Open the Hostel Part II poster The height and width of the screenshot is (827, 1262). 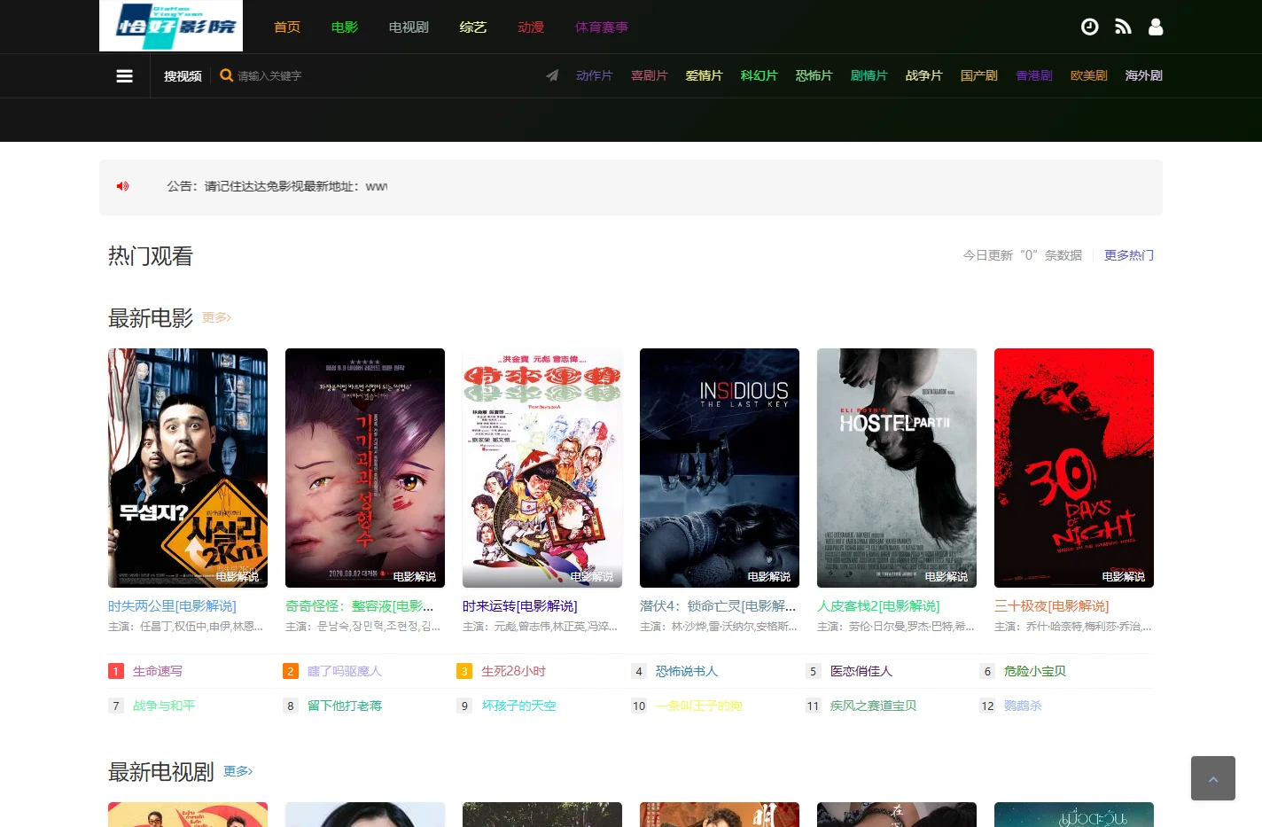coord(897,468)
